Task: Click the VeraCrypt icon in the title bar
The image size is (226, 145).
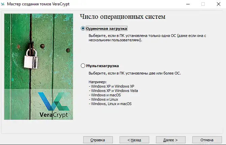Action: pyautogui.click(x=4, y=4)
